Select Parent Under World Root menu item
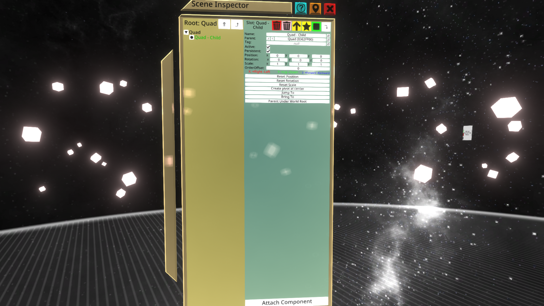Viewport: 544px width, 306px height. [287, 101]
